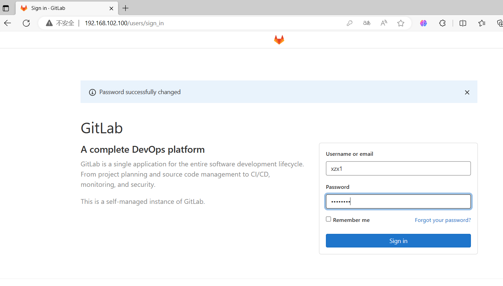Dismiss the password changed notification
Image resolution: width=503 pixels, height=286 pixels.
coord(467,92)
